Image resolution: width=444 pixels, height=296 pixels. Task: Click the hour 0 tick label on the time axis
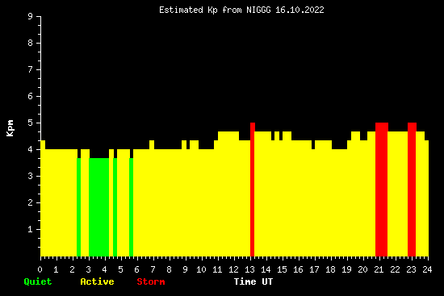click(40, 269)
